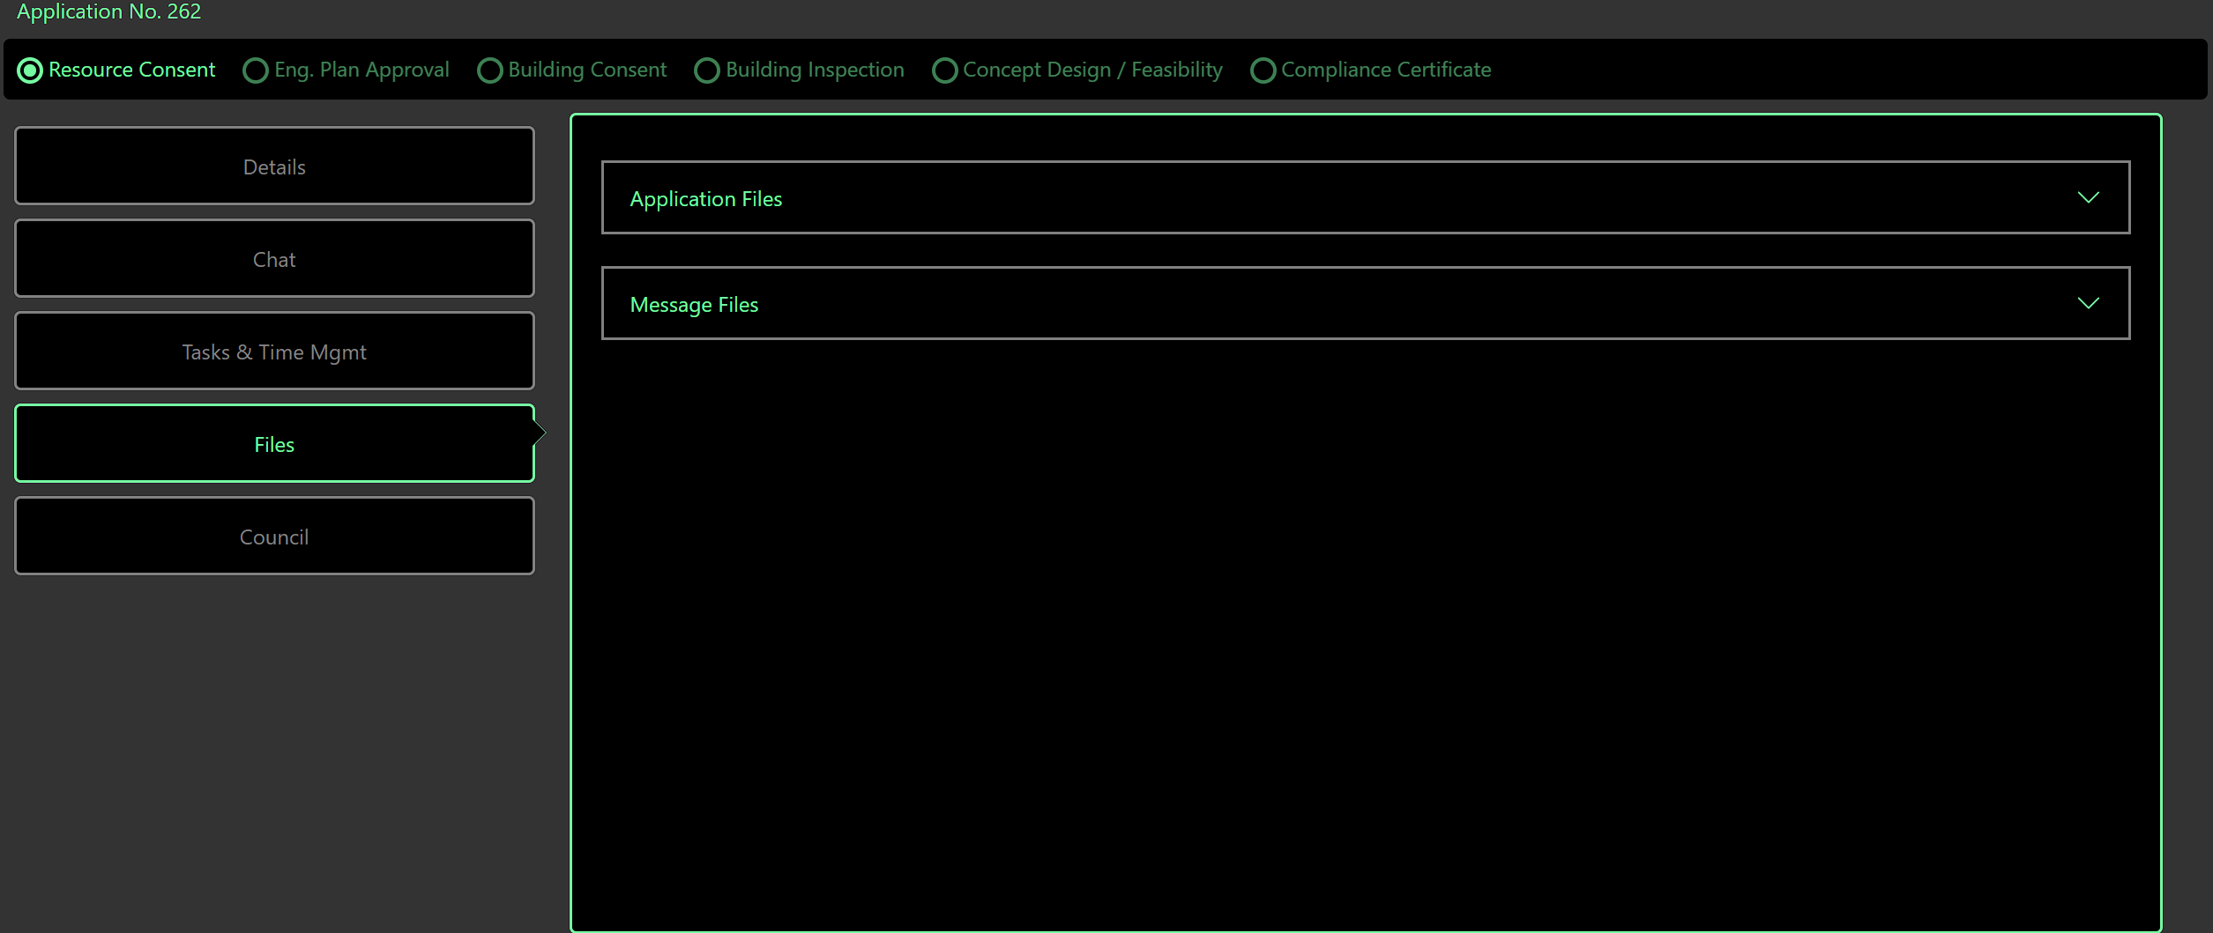Viewport: 2213px width, 933px height.
Task: Click the Files sidebar tab
Action: tap(274, 444)
